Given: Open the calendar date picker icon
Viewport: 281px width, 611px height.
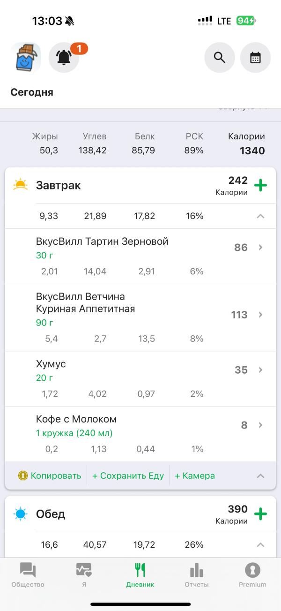Looking at the screenshot, I should click(x=255, y=58).
